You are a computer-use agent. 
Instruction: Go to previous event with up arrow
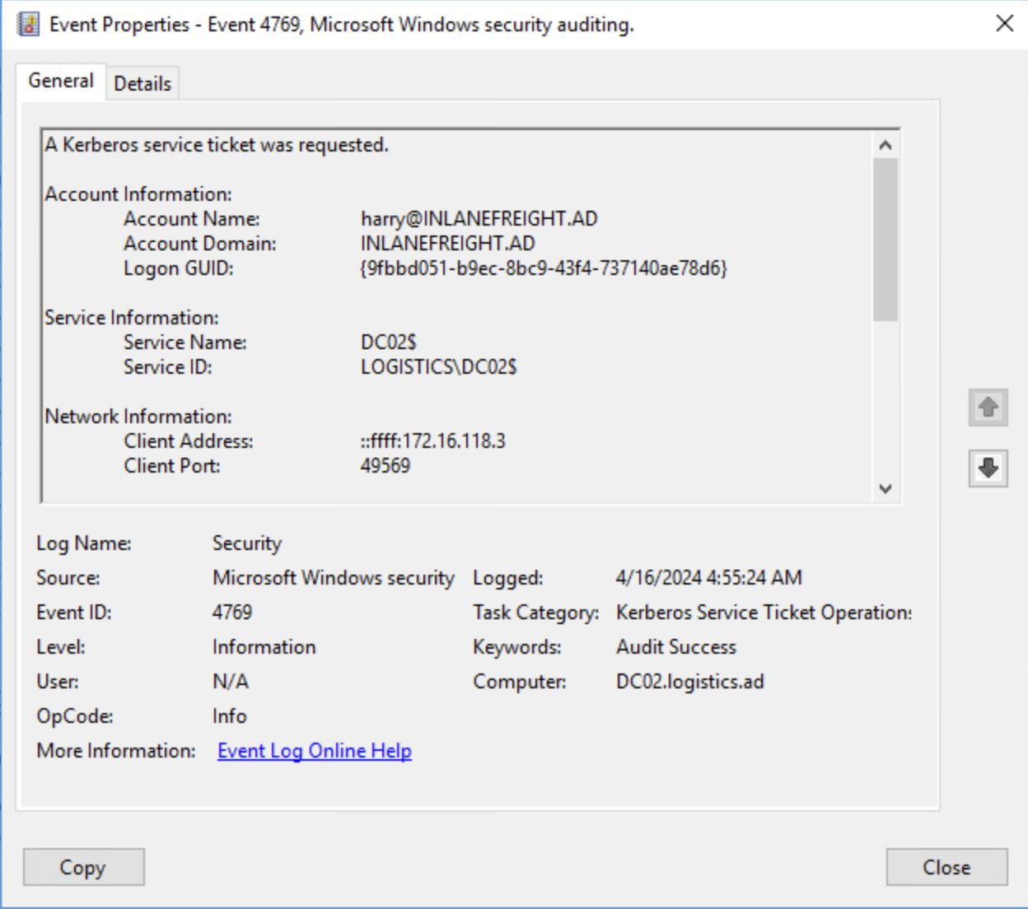pyautogui.click(x=988, y=407)
